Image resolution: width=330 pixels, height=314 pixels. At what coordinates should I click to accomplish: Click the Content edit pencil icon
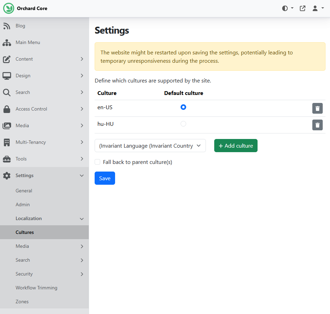click(7, 59)
